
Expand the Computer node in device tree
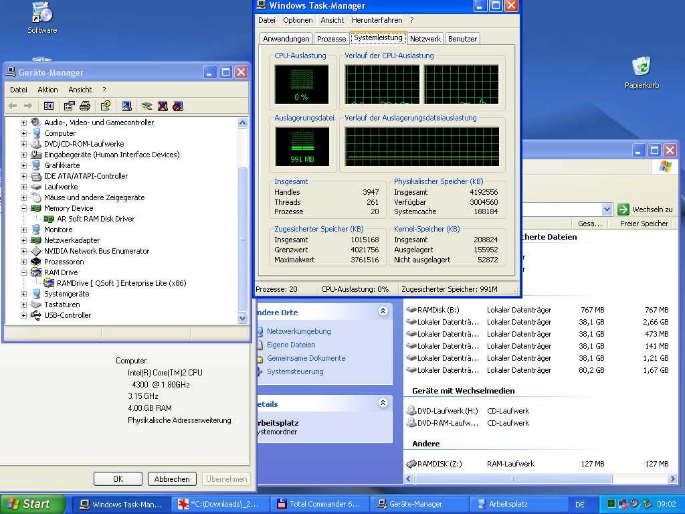click(23, 133)
